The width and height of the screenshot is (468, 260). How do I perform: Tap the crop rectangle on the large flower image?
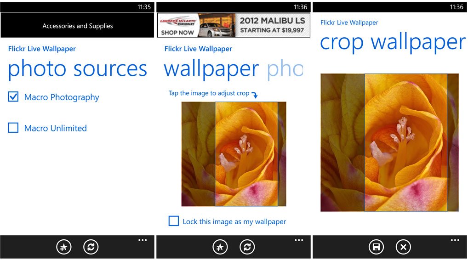406,142
